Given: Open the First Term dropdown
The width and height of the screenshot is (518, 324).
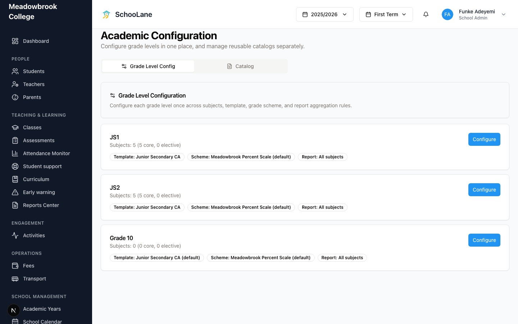Looking at the screenshot, I should click(386, 14).
